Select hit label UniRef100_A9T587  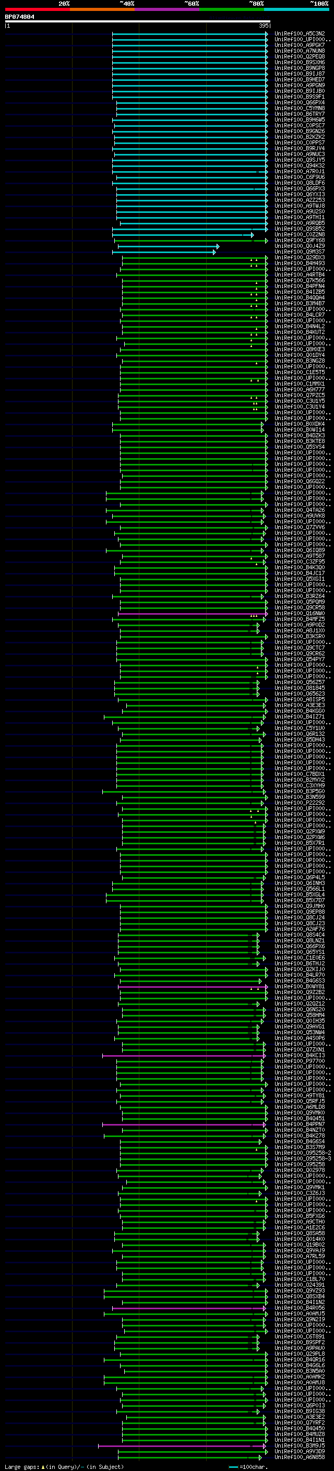pos(300,556)
